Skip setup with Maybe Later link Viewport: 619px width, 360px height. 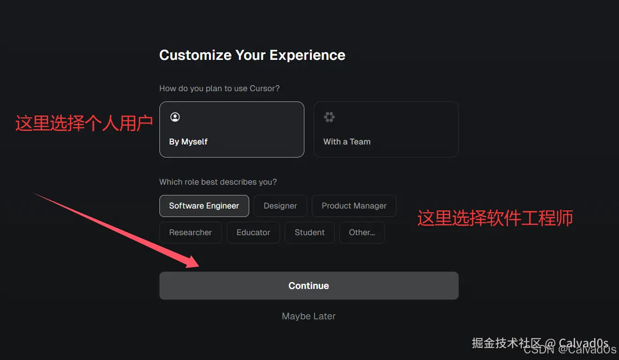pyautogui.click(x=309, y=317)
